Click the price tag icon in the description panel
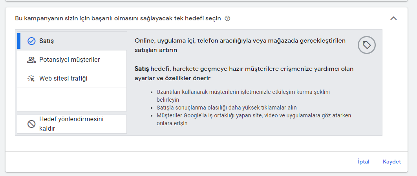 [x=367, y=45]
